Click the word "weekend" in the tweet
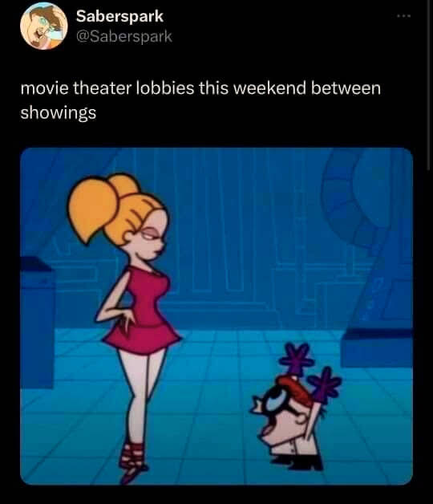 (x=269, y=88)
